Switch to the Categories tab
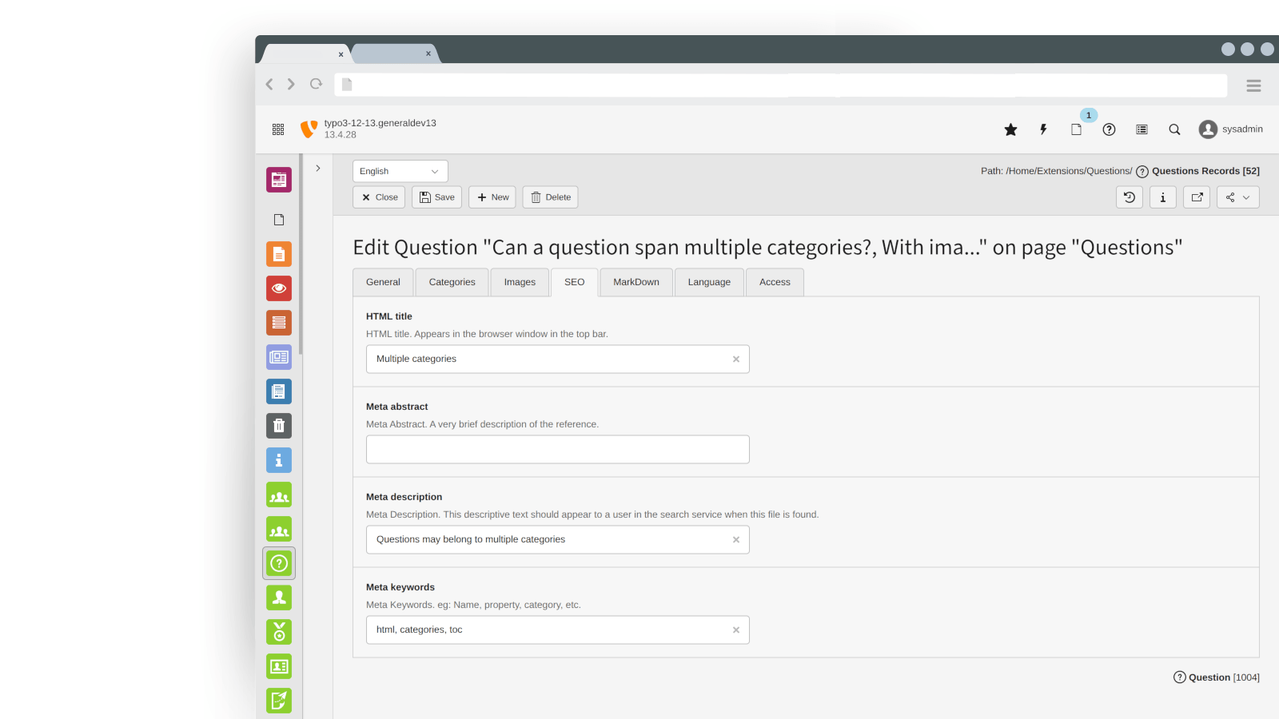 452,282
